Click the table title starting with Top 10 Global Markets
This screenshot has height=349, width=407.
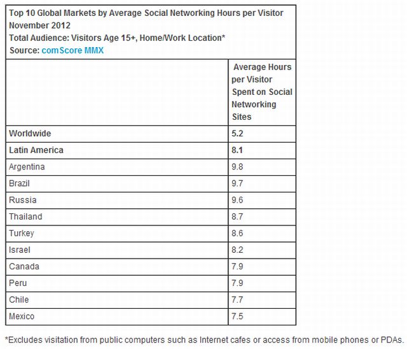click(146, 13)
